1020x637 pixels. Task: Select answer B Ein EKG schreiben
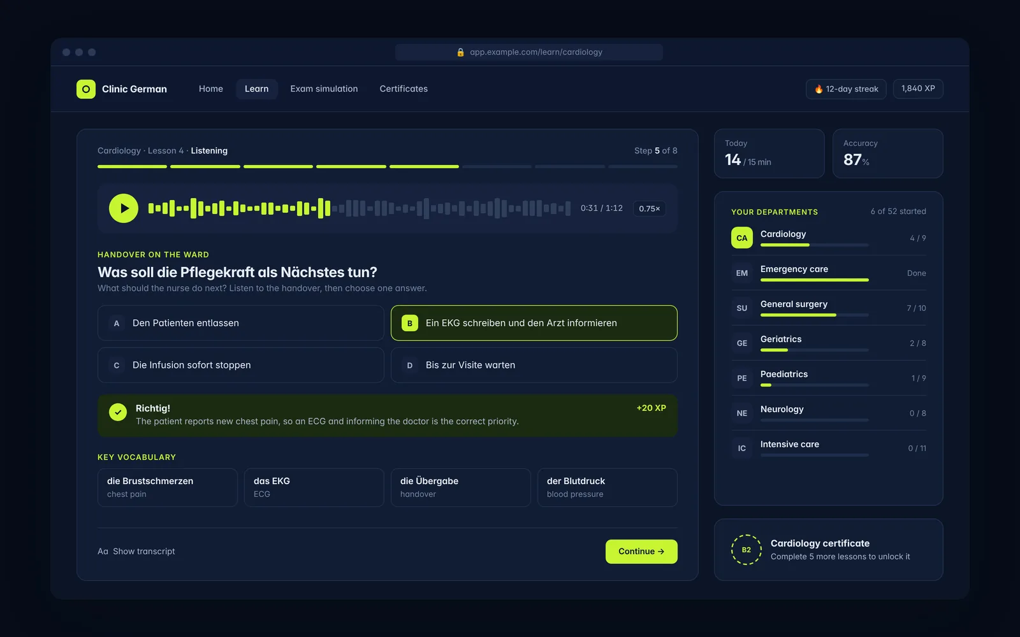534,323
